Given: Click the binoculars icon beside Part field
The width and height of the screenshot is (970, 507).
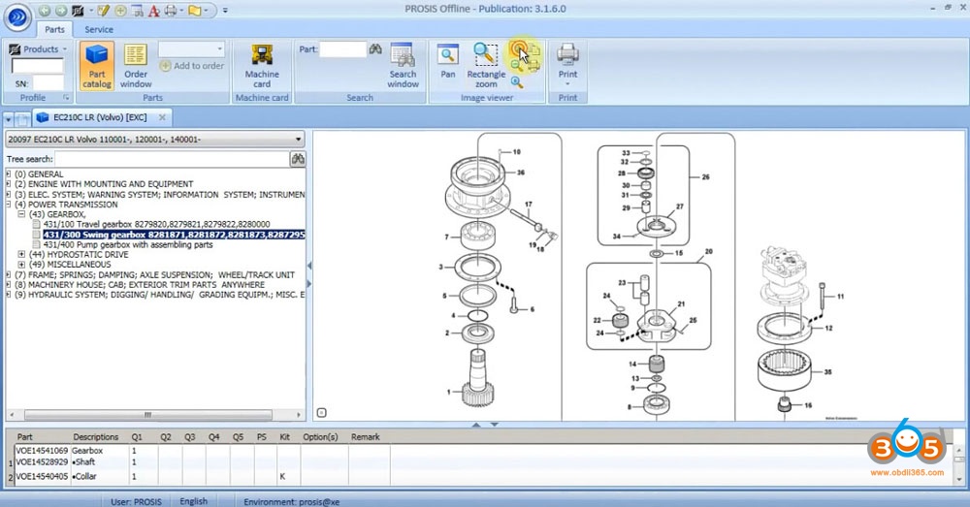Looking at the screenshot, I should [x=375, y=49].
